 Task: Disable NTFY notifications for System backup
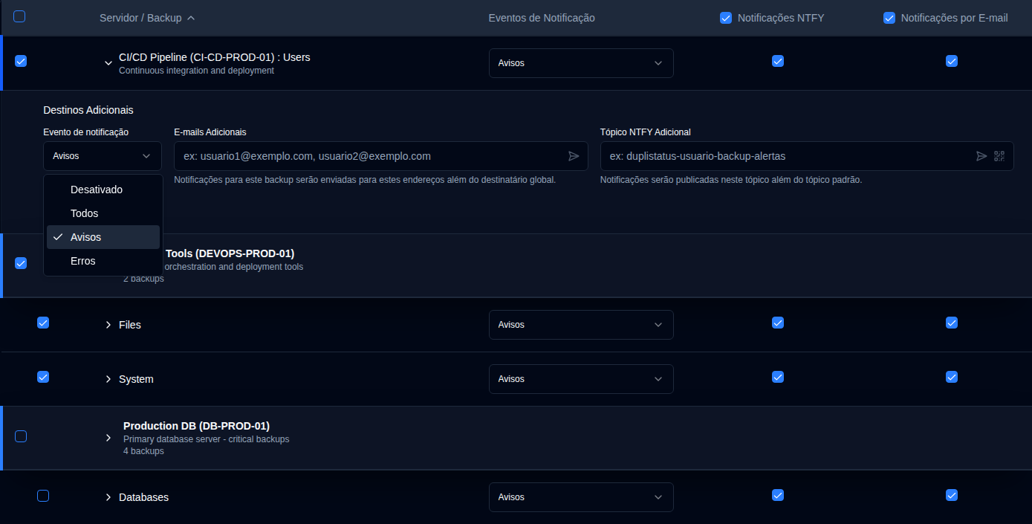(x=778, y=377)
